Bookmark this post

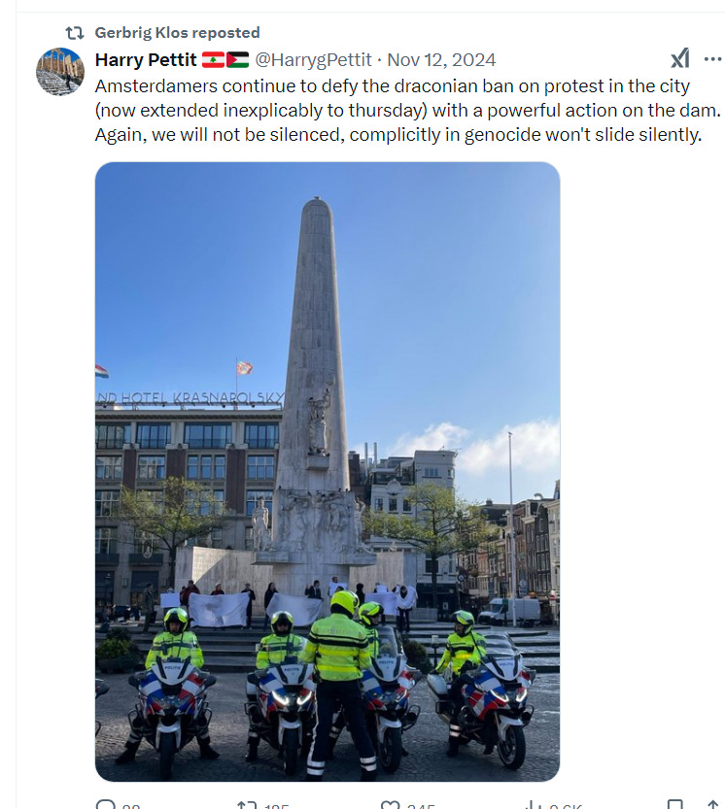674,805
